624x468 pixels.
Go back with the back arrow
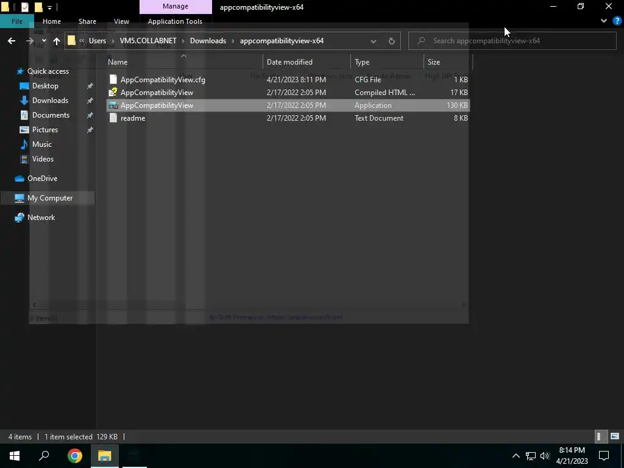tap(12, 41)
